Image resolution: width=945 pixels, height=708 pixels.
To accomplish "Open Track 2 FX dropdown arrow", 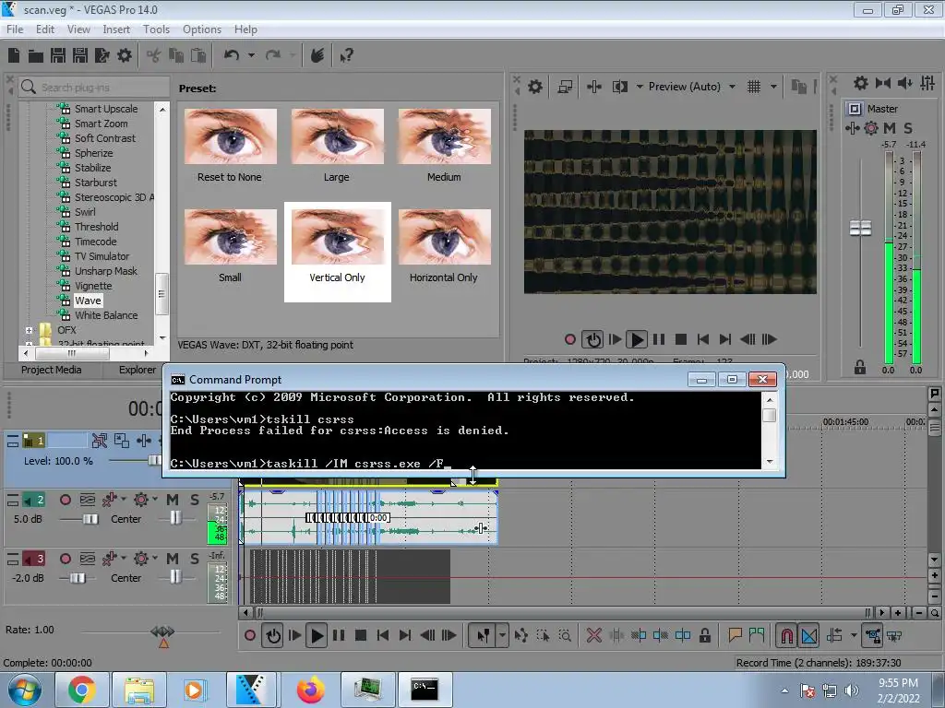I will coord(124,499).
